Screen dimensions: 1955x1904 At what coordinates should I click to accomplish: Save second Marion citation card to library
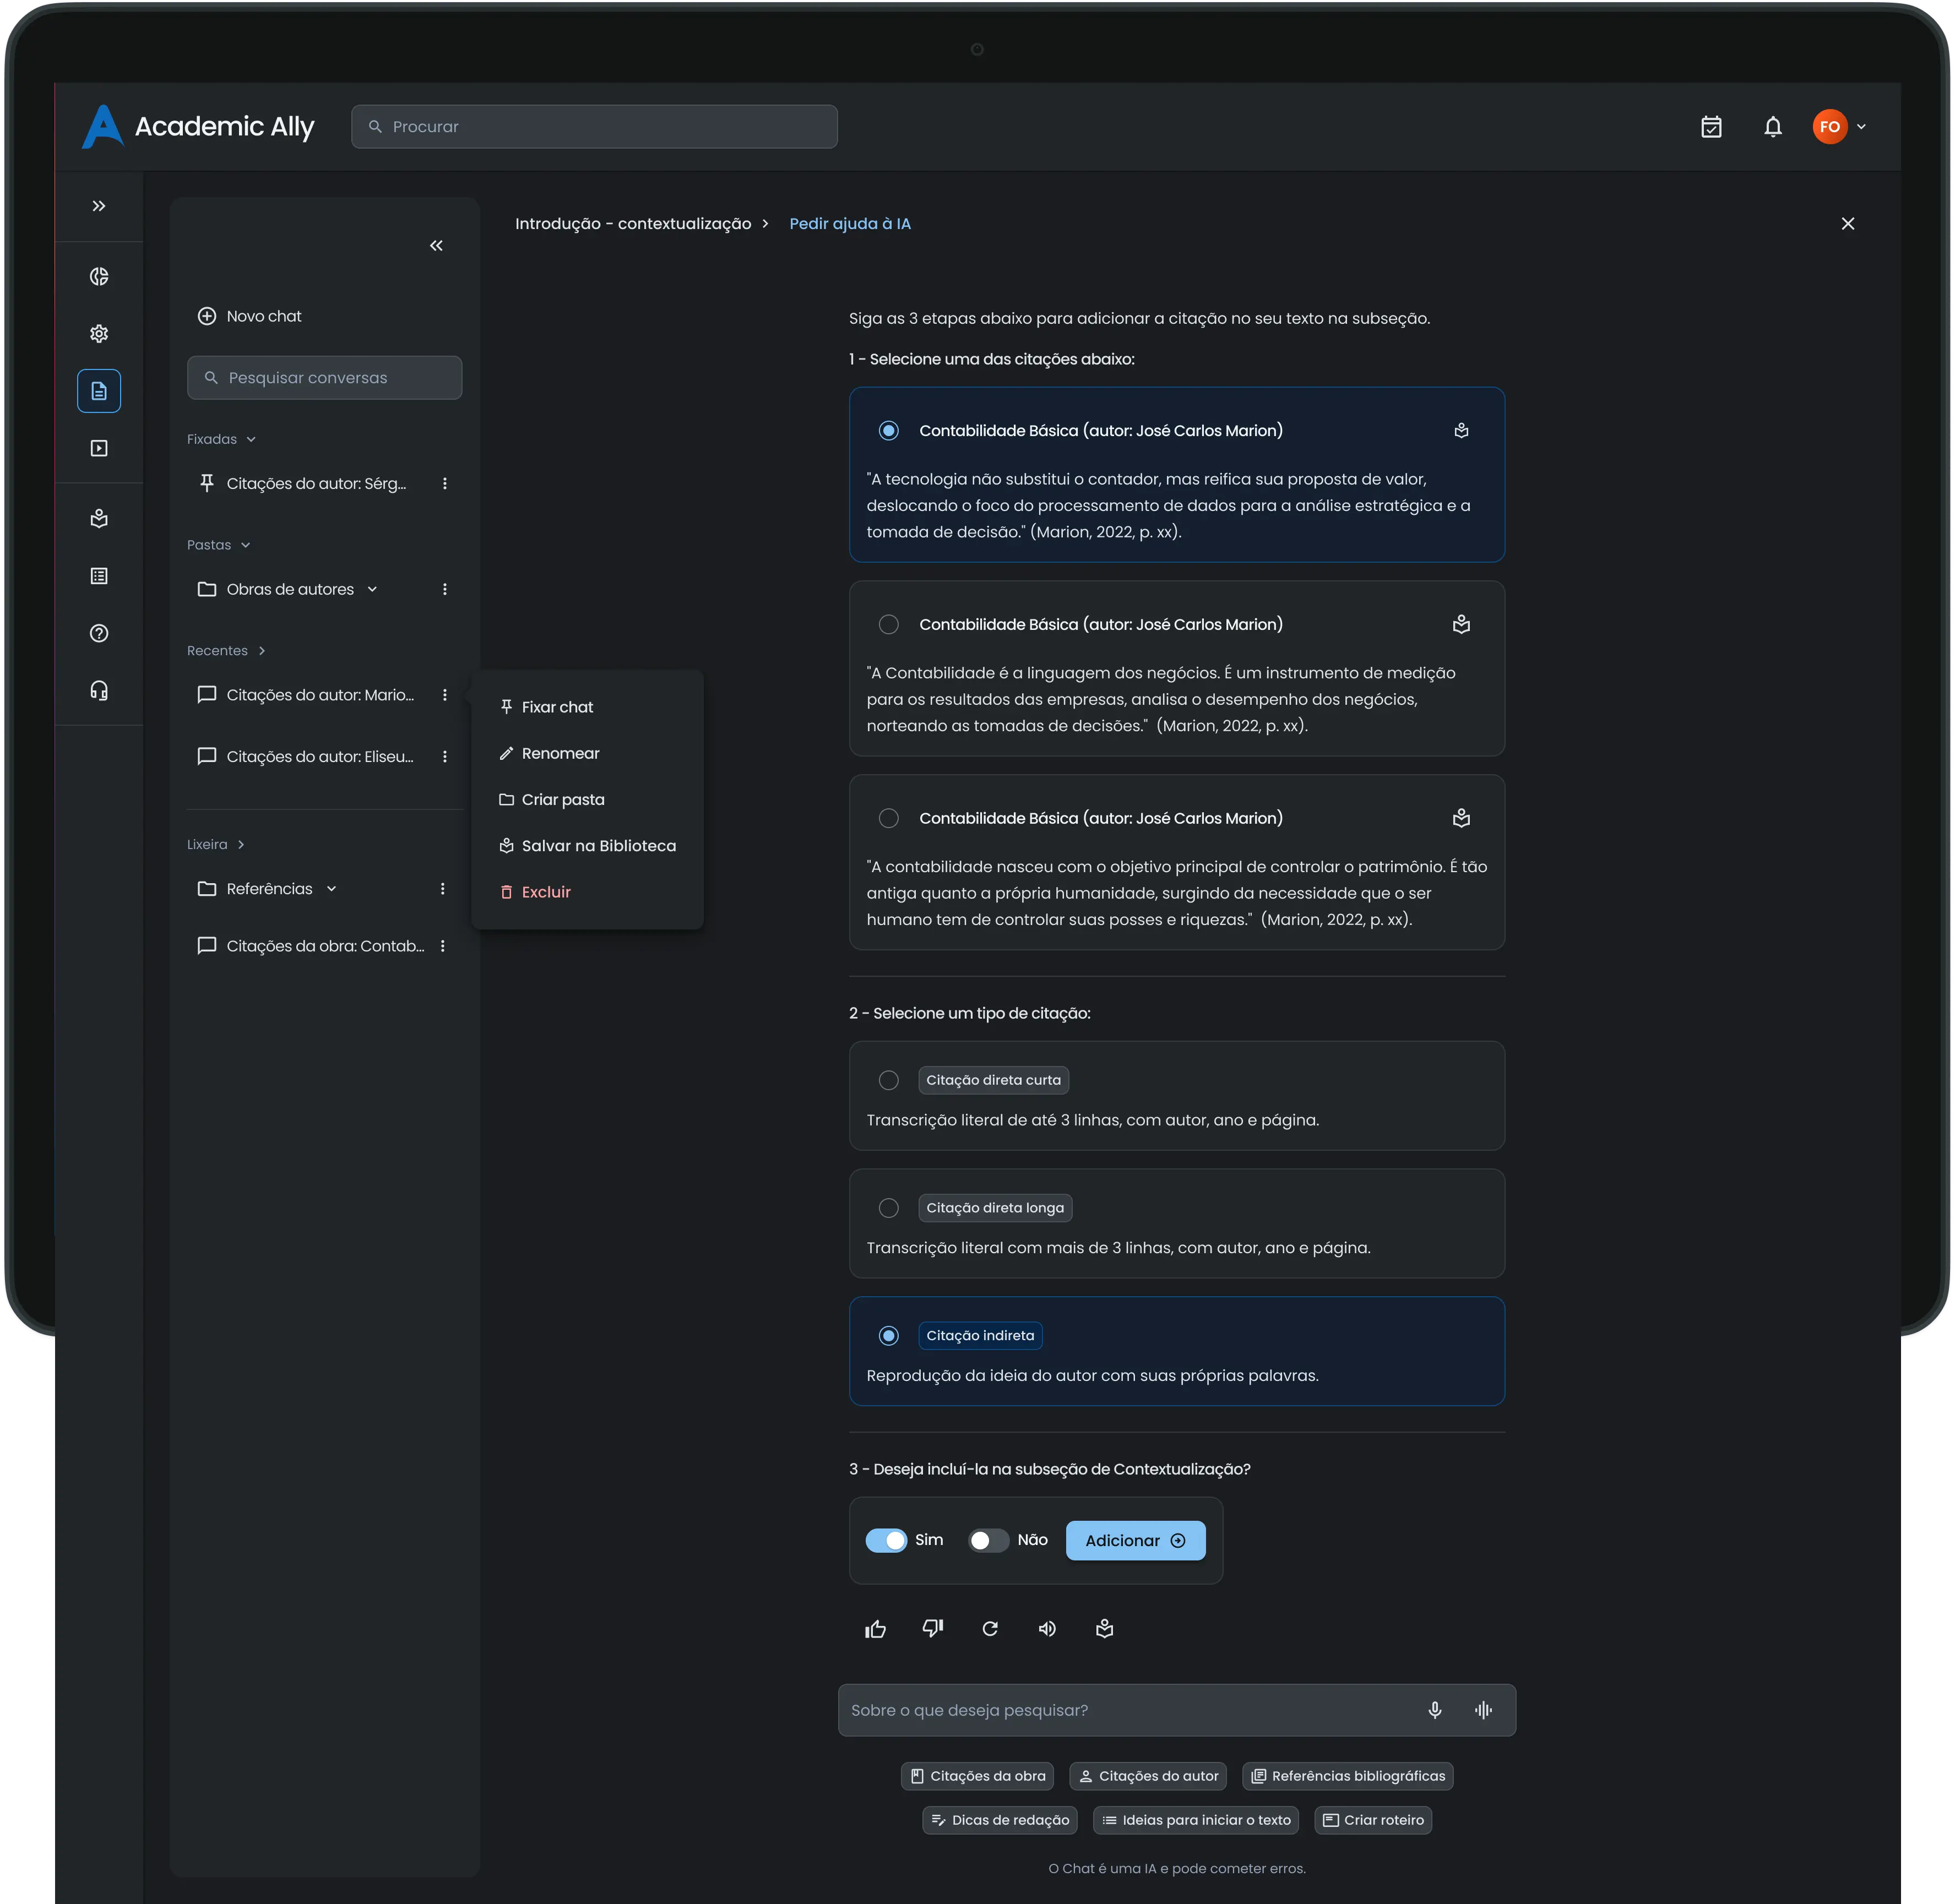click(1461, 625)
